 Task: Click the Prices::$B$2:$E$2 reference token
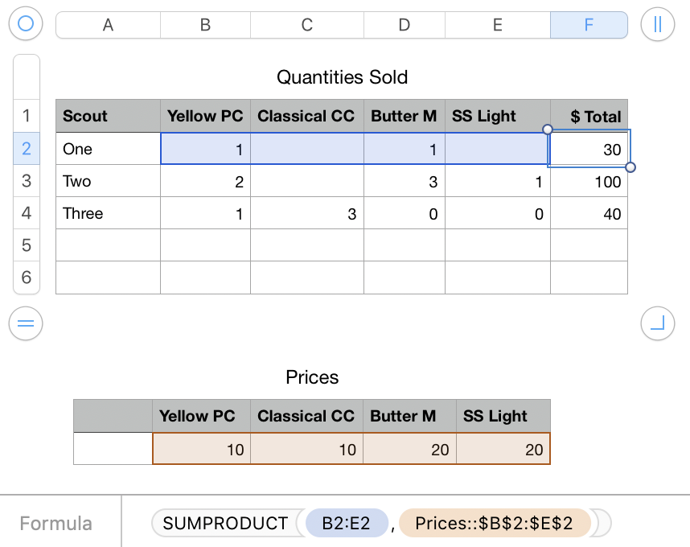click(x=494, y=524)
